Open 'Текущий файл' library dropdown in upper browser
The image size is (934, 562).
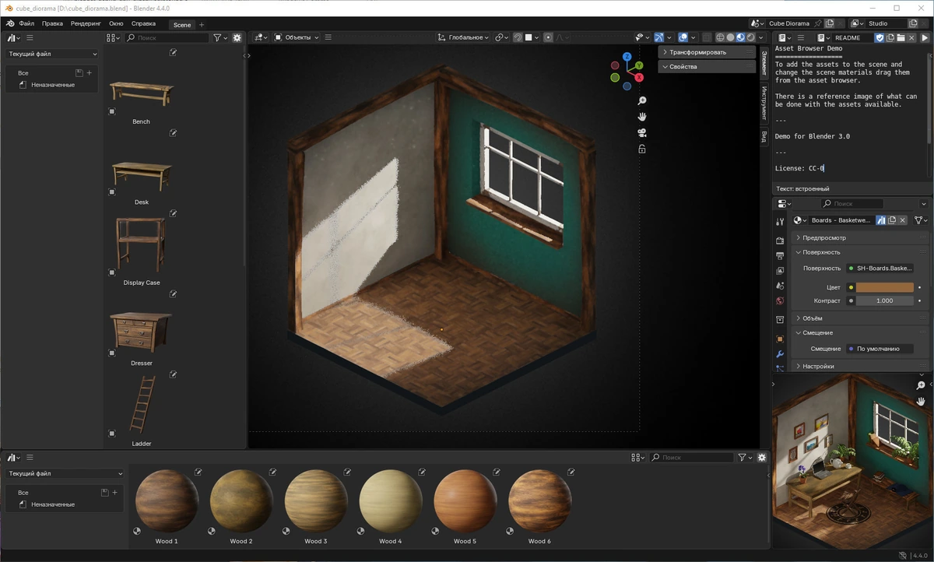[x=52, y=54]
